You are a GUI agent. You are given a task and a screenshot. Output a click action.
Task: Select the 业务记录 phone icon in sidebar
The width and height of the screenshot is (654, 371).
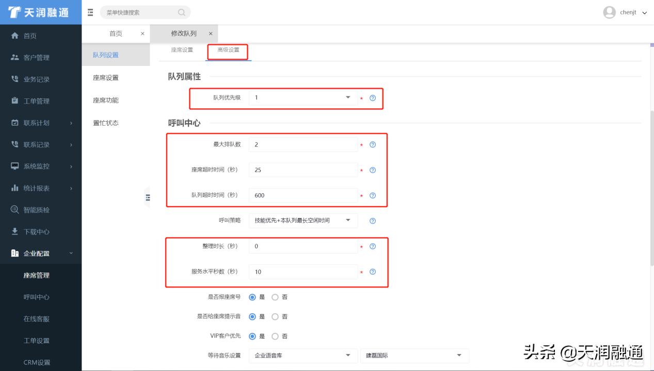tap(14, 79)
